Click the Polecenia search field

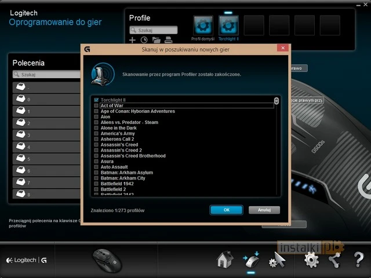pos(46,75)
